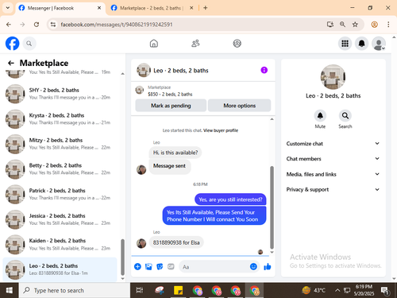This screenshot has height=298, width=397.
Task: Open Betty - 2 beds, 2 baths chat
Action: (x=60, y=169)
